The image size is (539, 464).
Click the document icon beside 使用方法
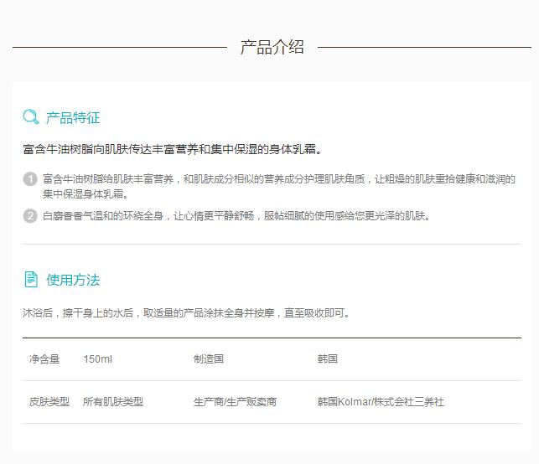pos(31,280)
